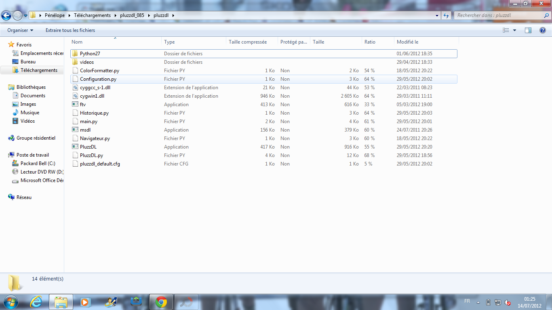The image size is (552, 310).
Task: Open the Help question mark icon
Action: [543, 30]
